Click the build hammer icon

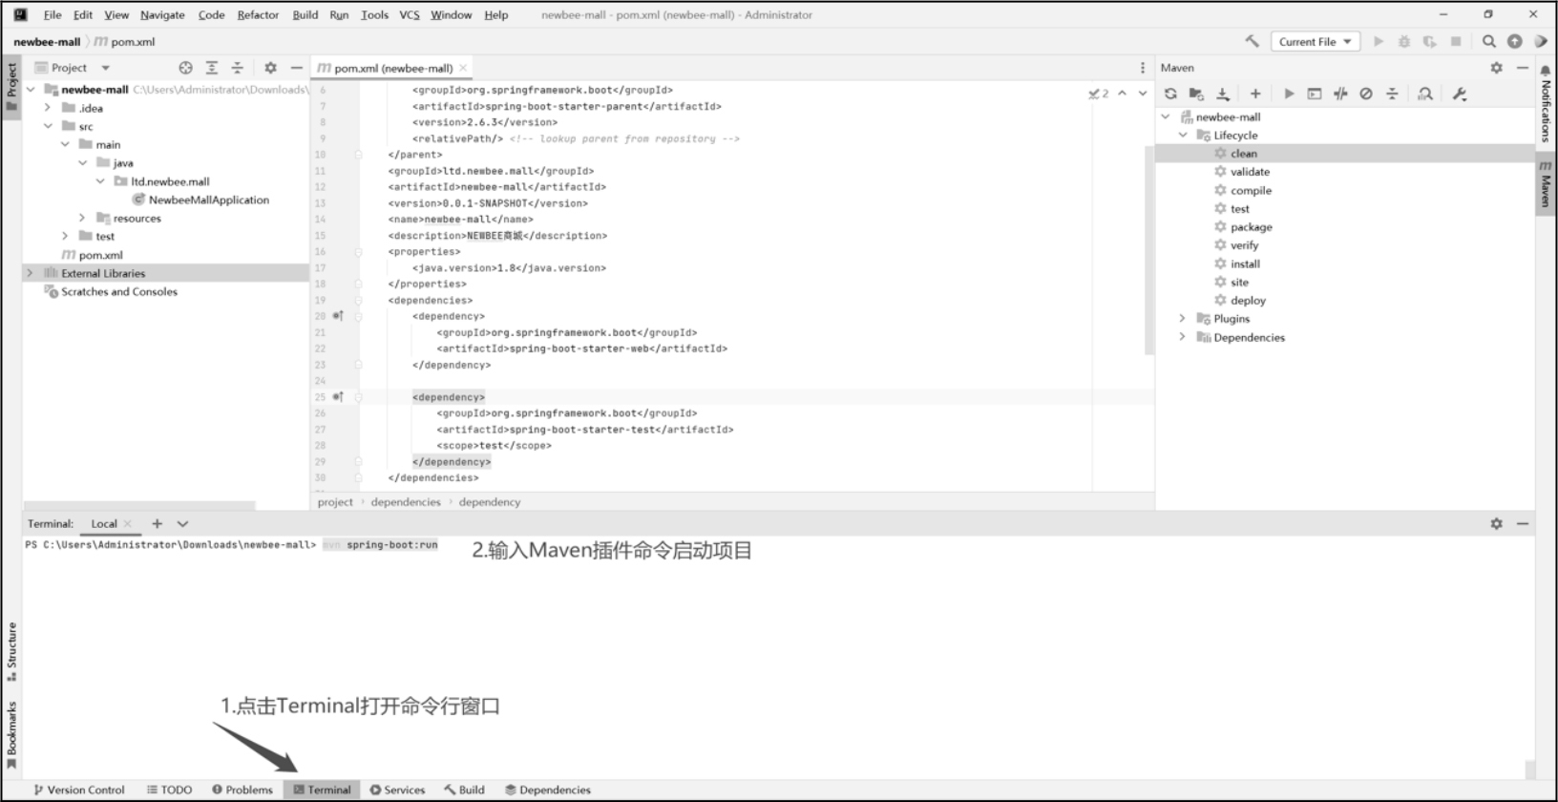coord(1252,41)
